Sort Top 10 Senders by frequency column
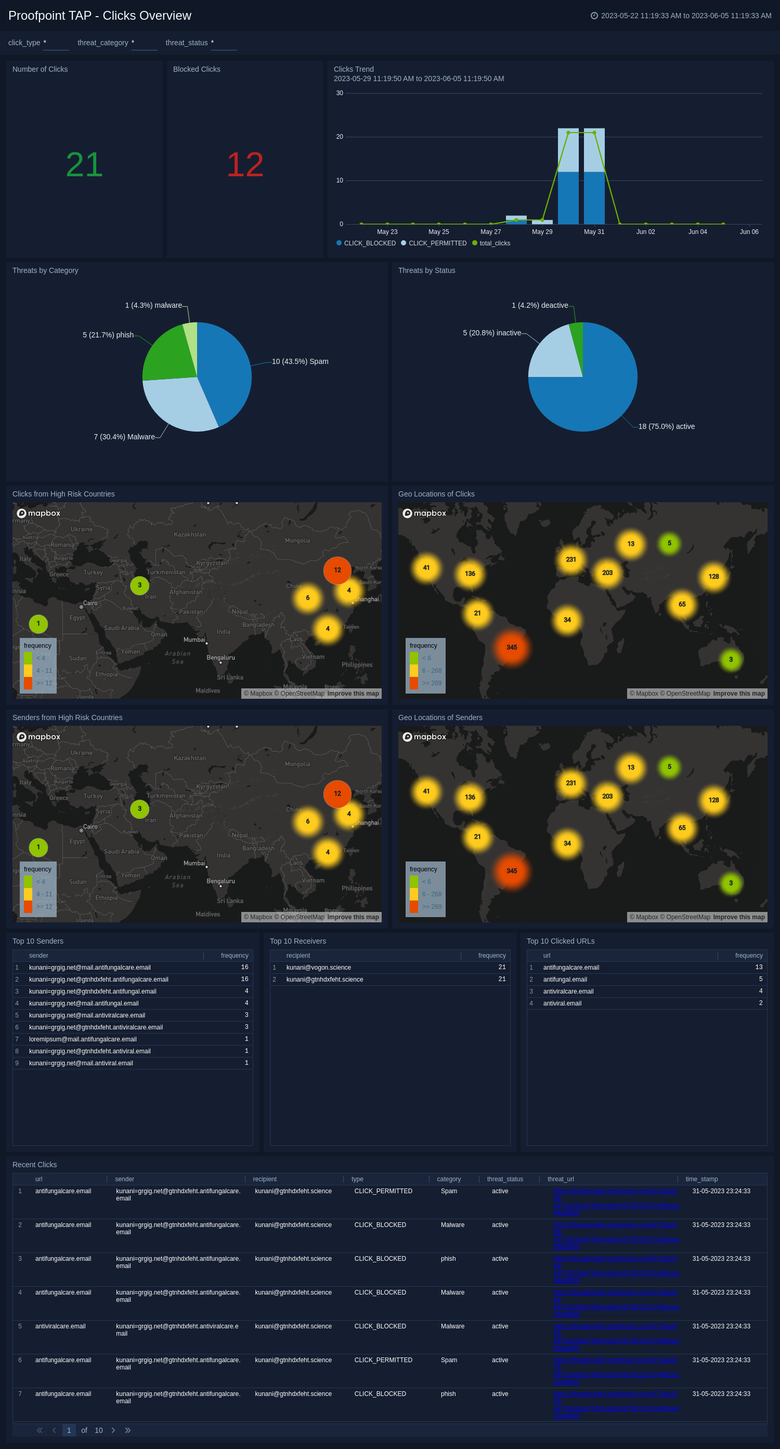The width and height of the screenshot is (780, 1449). click(x=234, y=955)
